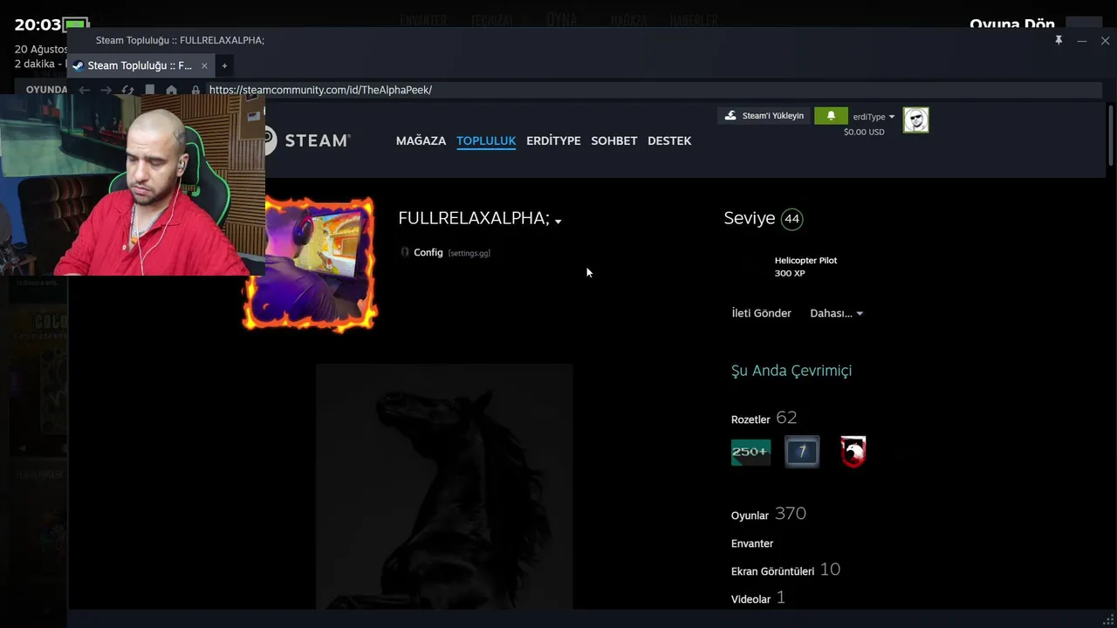The width and height of the screenshot is (1117, 628).
Task: Click the 20:03 overlay clock
Action: 38,25
